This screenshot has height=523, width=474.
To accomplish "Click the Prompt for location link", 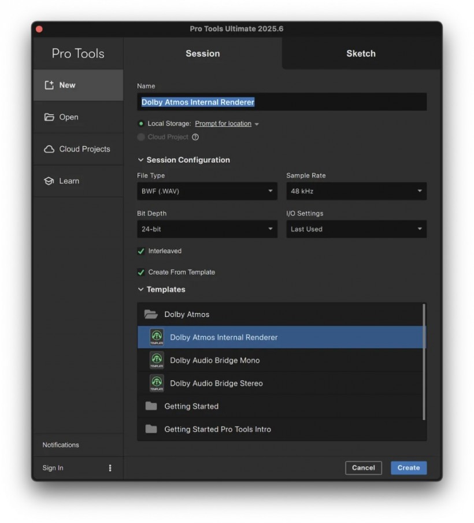I will (223, 124).
